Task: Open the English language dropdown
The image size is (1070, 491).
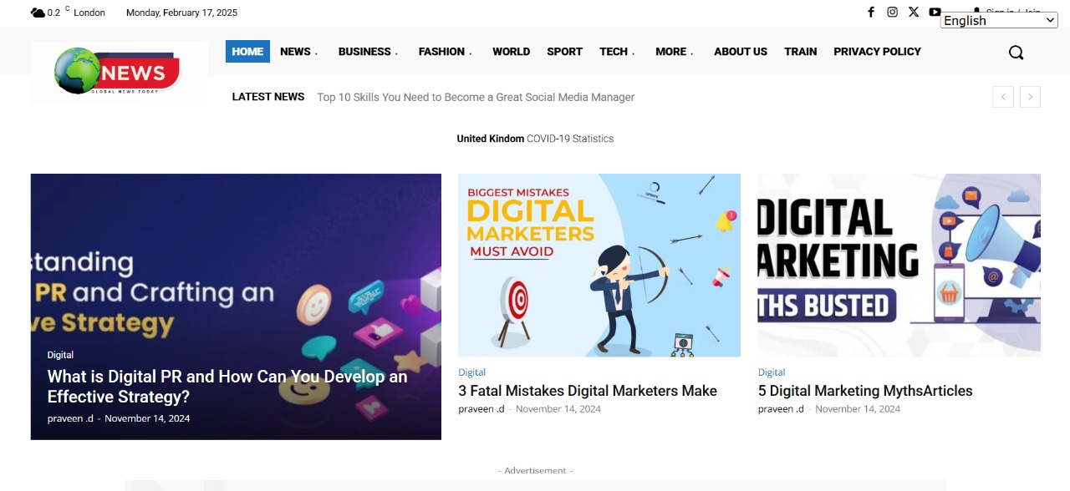Action: 999,21
